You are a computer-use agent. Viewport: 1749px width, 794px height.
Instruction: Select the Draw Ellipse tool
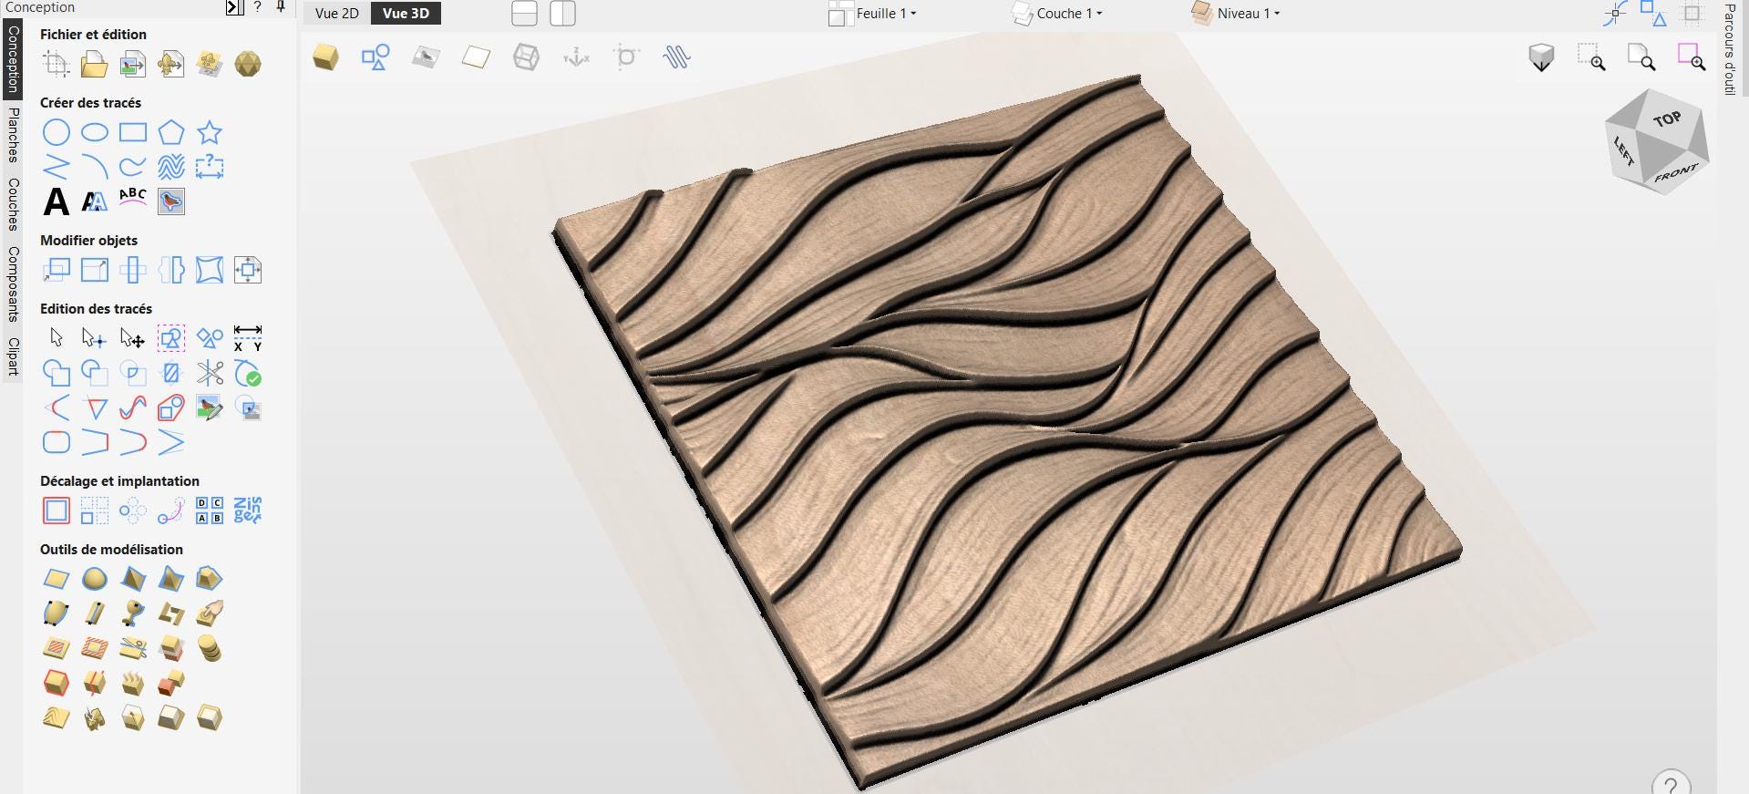coord(95,132)
